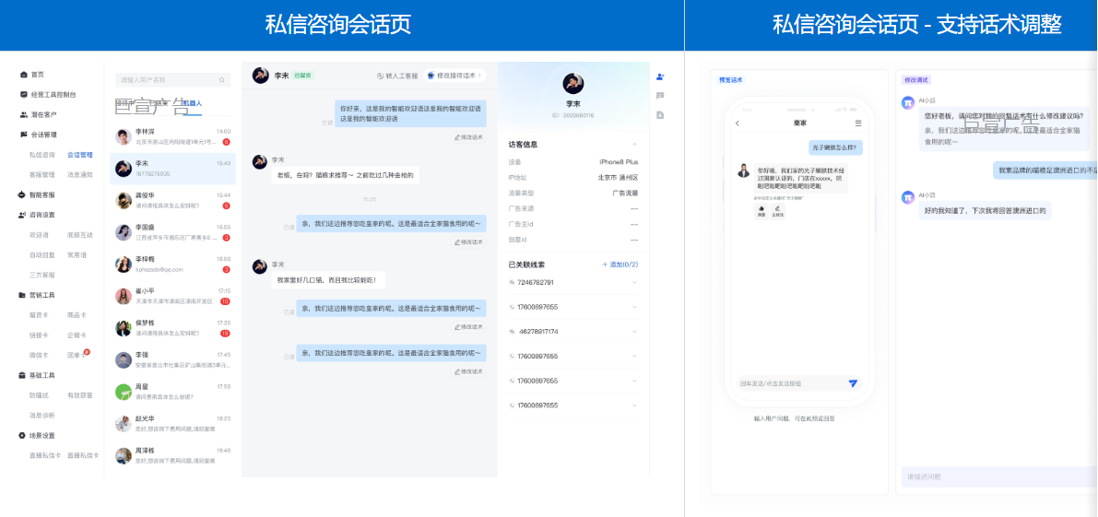Open 首页 in the left sidebar

37,74
